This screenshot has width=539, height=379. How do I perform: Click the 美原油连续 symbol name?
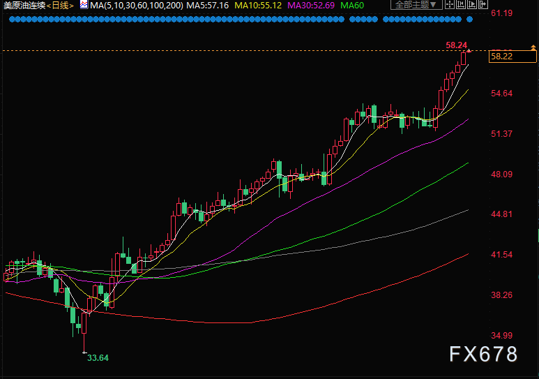pos(24,5)
